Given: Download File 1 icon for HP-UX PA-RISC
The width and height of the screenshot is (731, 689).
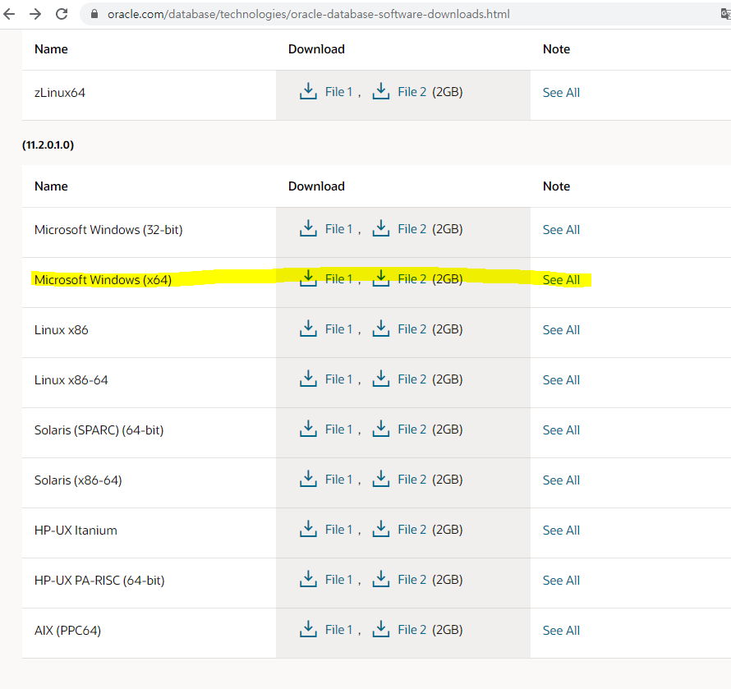Looking at the screenshot, I should [x=308, y=580].
